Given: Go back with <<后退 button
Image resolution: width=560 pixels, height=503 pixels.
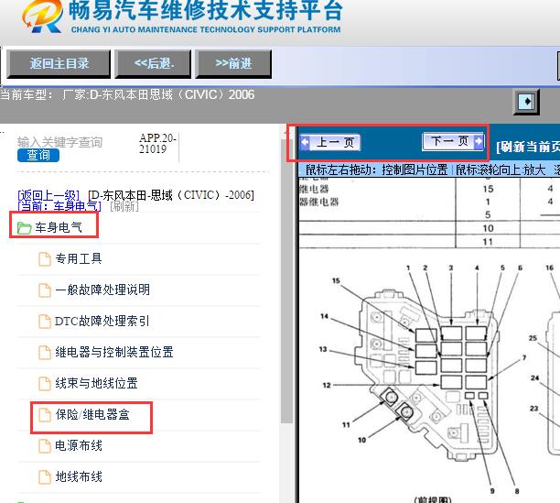Looking at the screenshot, I should [153, 64].
